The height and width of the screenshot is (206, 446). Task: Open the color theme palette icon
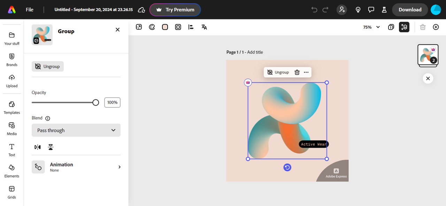tap(152, 27)
